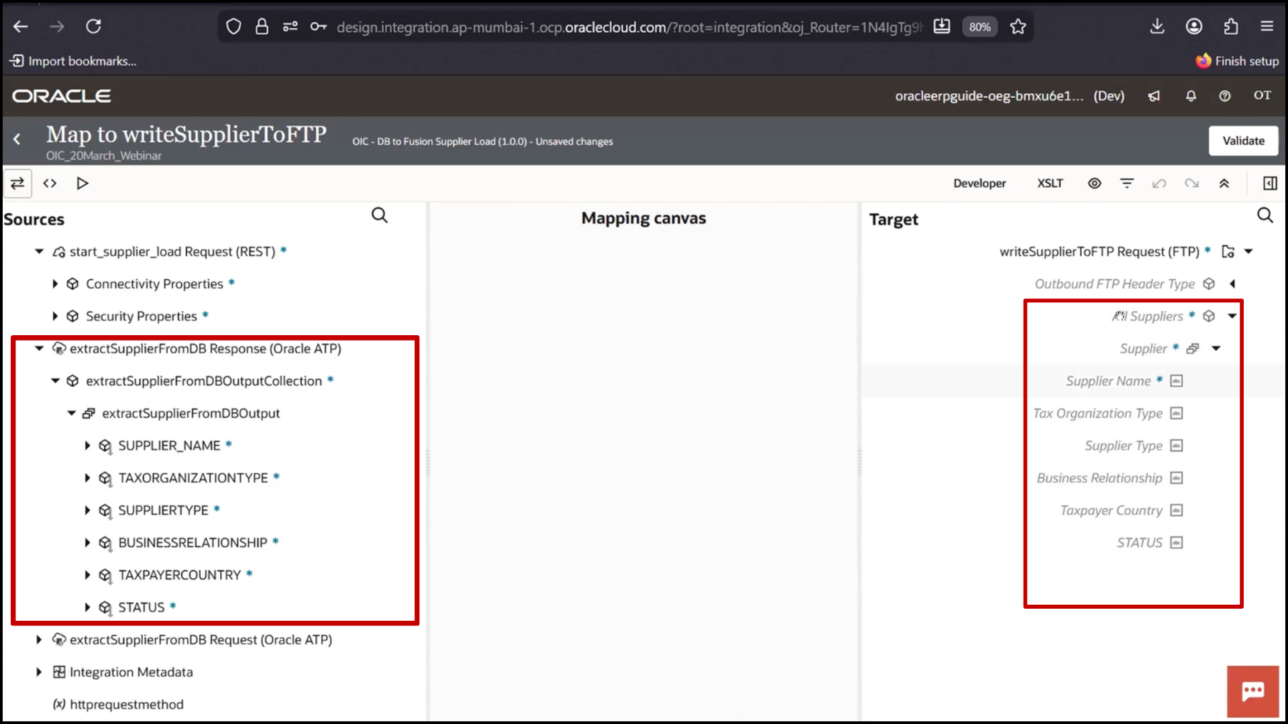1288x724 pixels.
Task: Open browser extensions icon
Action: pyautogui.click(x=1230, y=27)
